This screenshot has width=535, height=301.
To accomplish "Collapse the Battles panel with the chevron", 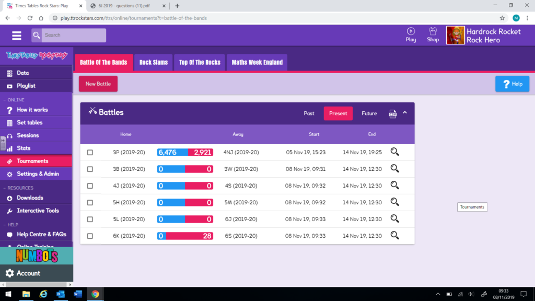I will pyautogui.click(x=404, y=113).
